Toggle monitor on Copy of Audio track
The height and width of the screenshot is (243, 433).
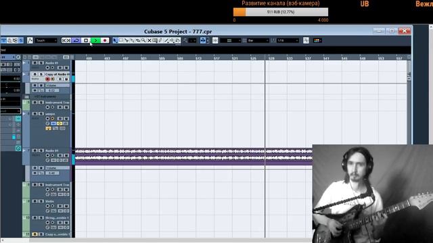[x=53, y=79]
